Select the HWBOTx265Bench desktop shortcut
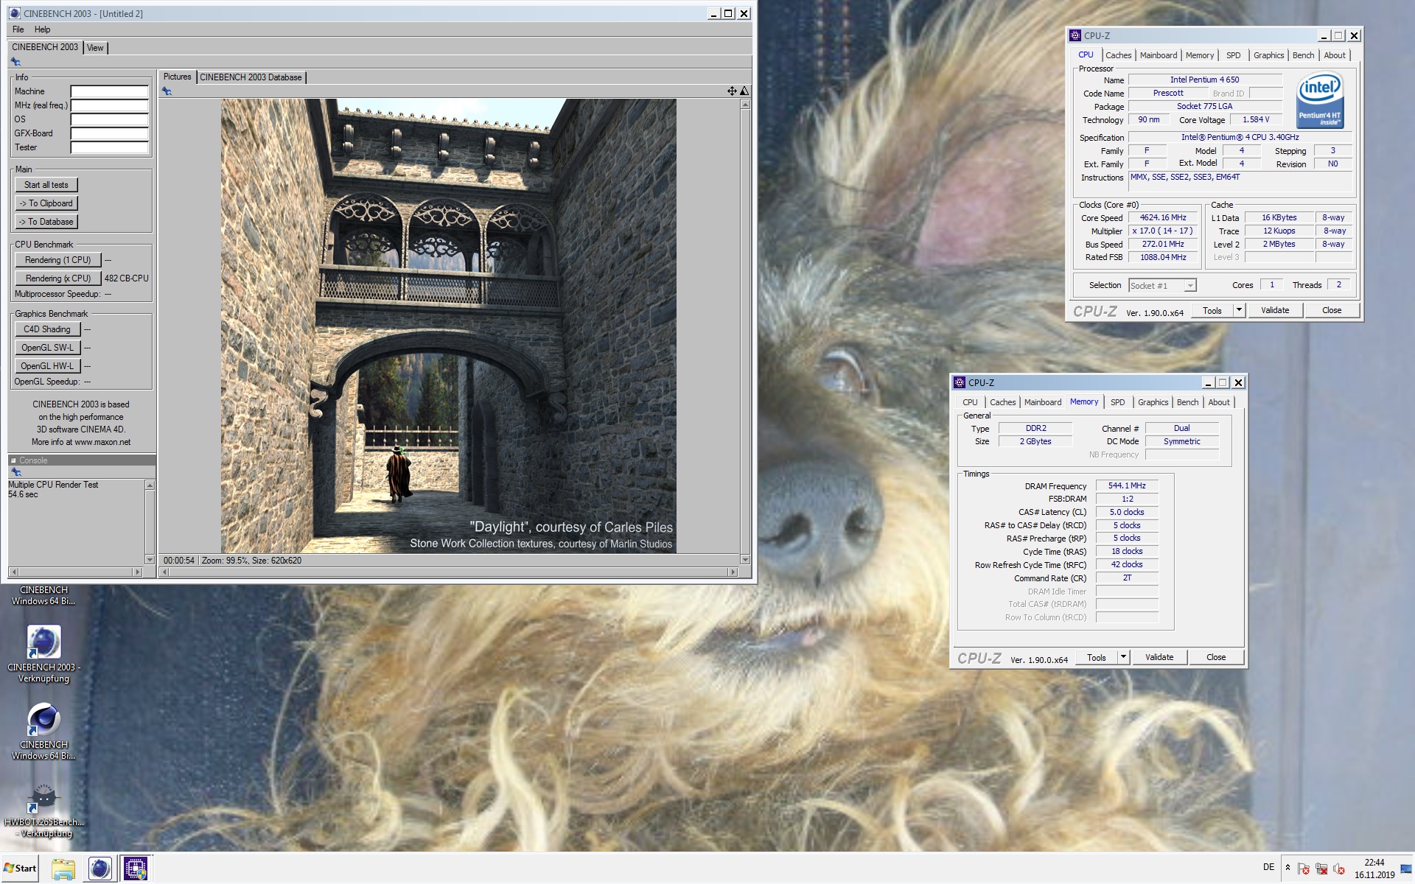Viewport: 1415px width, 884px height. [43, 810]
